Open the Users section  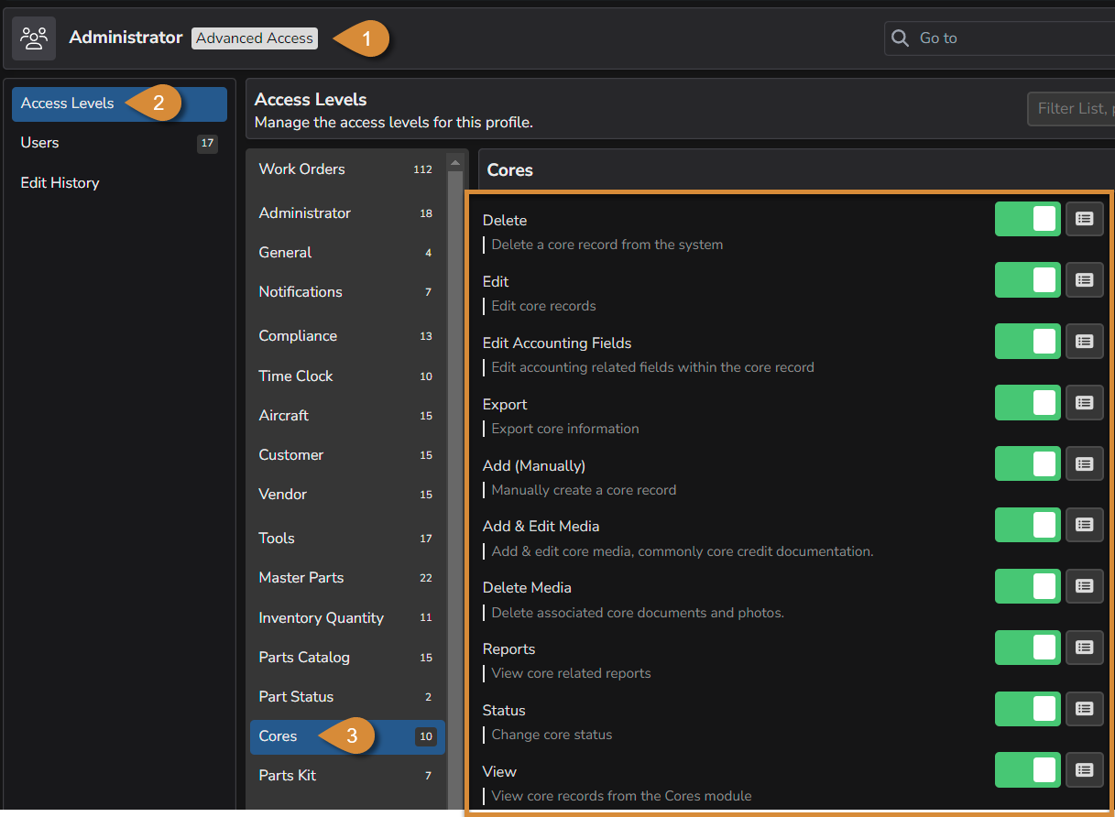click(x=40, y=143)
